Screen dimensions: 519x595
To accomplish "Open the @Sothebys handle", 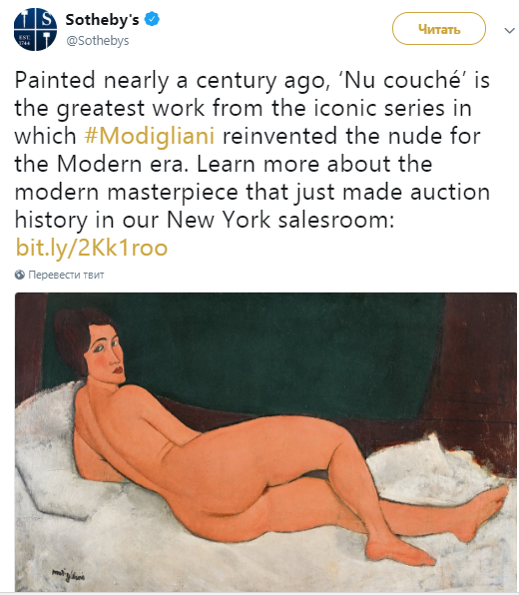I will pos(98,41).
